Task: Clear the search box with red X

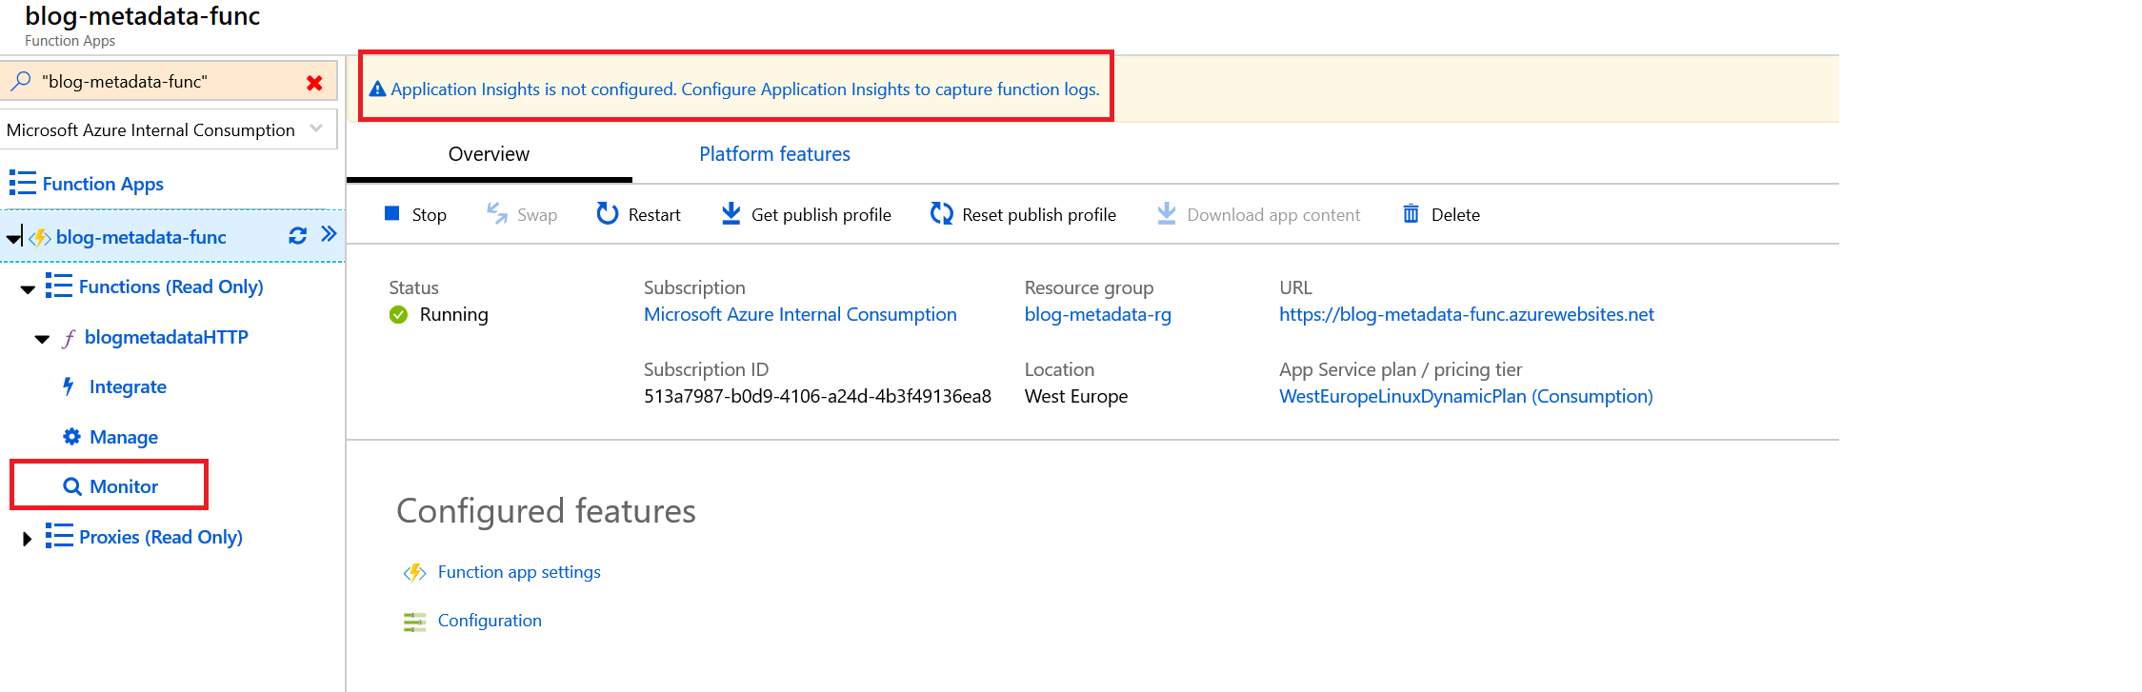Action: click(x=314, y=83)
